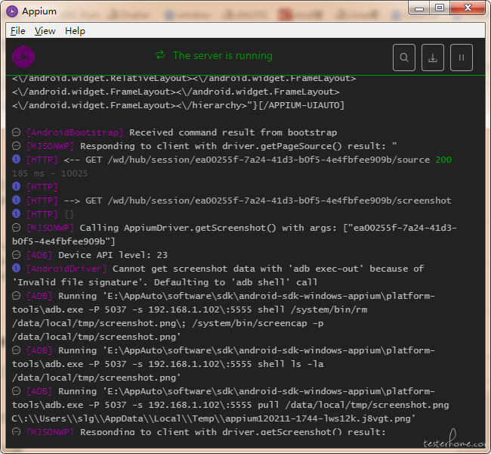Click the debug icon beside 'Device API level: 23'
The image size is (491, 454).
(x=17, y=254)
